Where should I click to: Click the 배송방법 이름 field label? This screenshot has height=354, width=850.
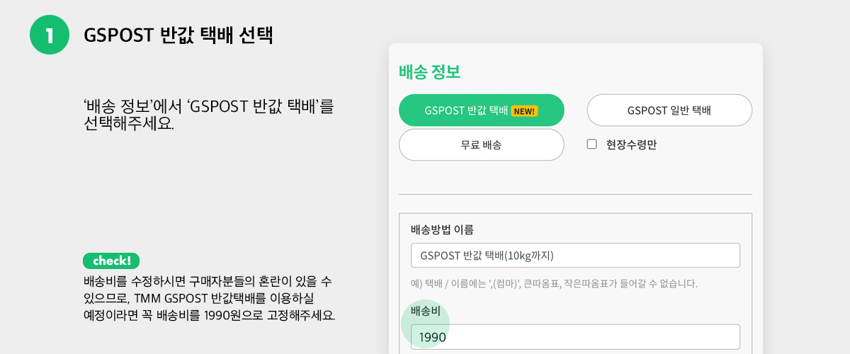[x=442, y=229]
